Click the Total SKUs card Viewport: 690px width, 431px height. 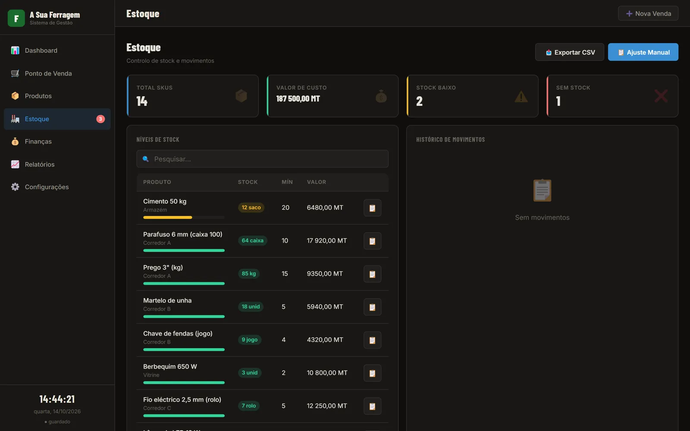point(192,96)
